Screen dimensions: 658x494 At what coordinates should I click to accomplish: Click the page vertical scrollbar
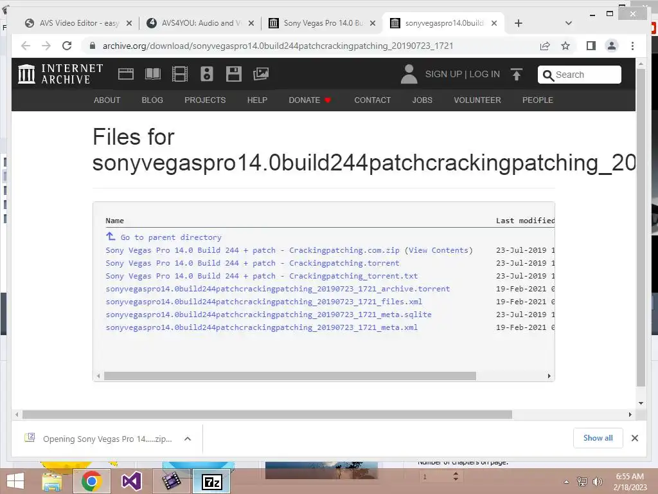[x=641, y=227]
